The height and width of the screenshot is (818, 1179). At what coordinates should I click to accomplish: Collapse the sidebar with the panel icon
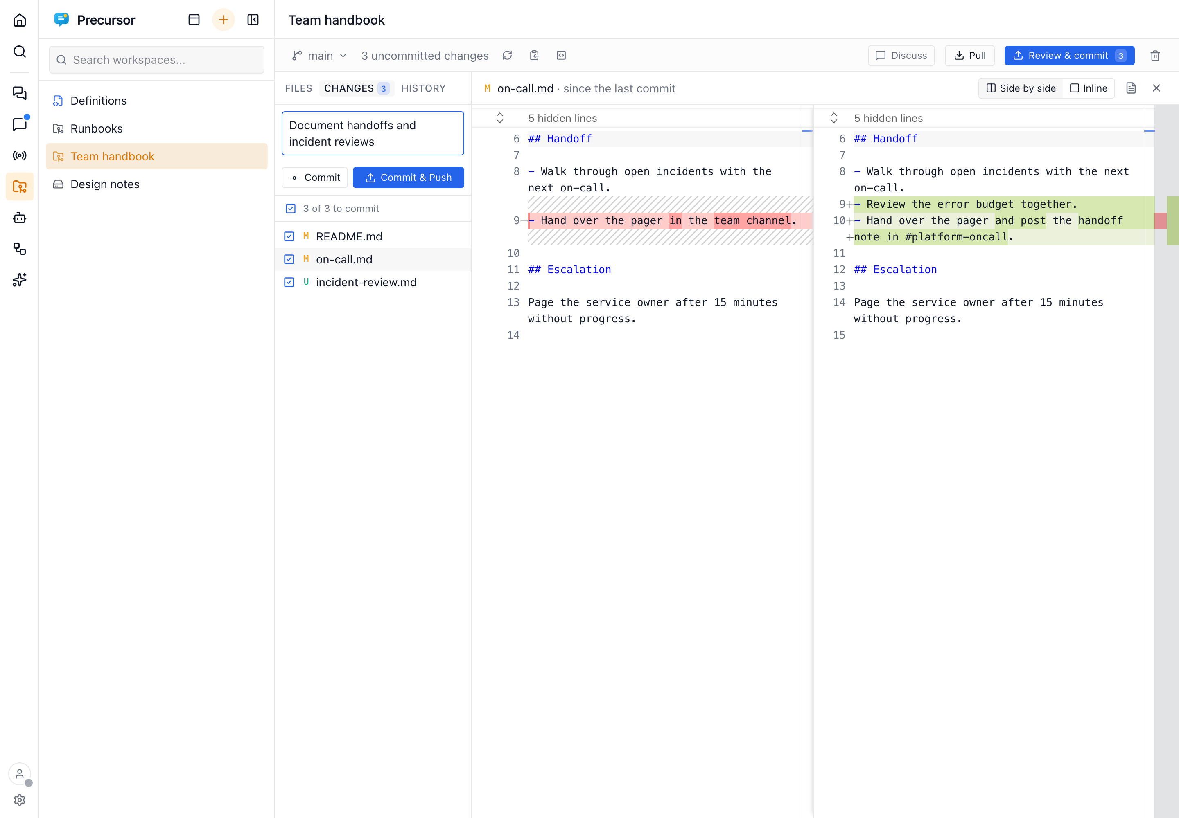tap(253, 20)
